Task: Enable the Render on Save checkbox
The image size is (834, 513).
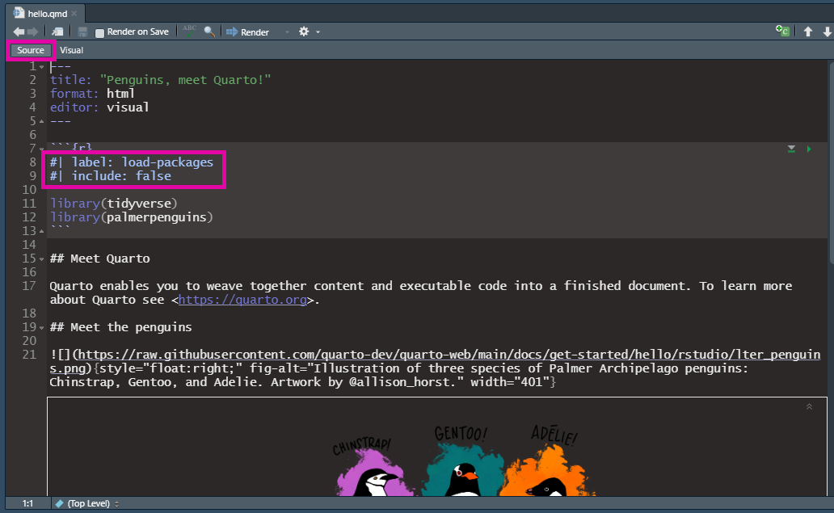Action: [x=100, y=32]
